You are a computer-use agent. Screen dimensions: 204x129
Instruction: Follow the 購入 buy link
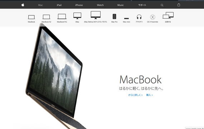click(149, 95)
